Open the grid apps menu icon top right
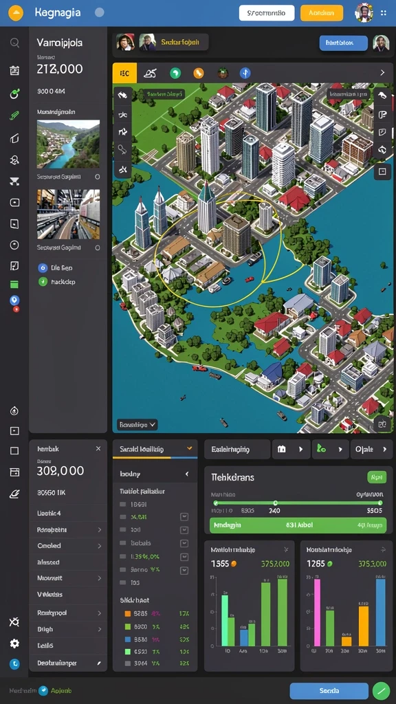The image size is (396, 704). [384, 13]
